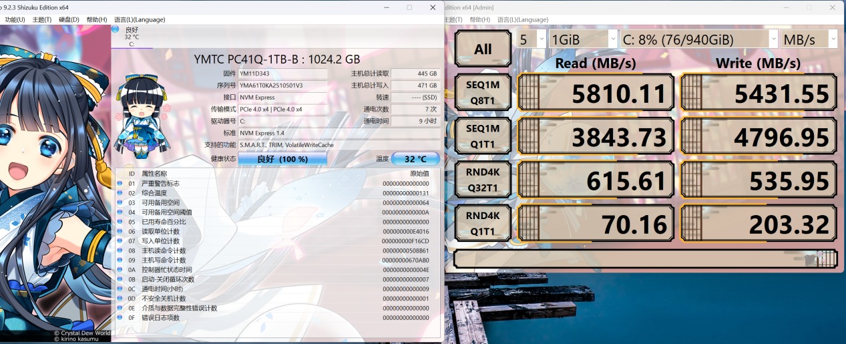Click the blue status dot for 不安全关机计数

(x=120, y=299)
